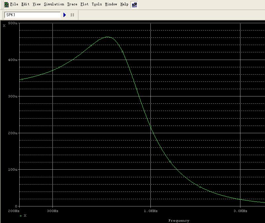The image size is (265, 223).
Task: Click the 1.0KHz x-axis tick label
Action: 151,211
